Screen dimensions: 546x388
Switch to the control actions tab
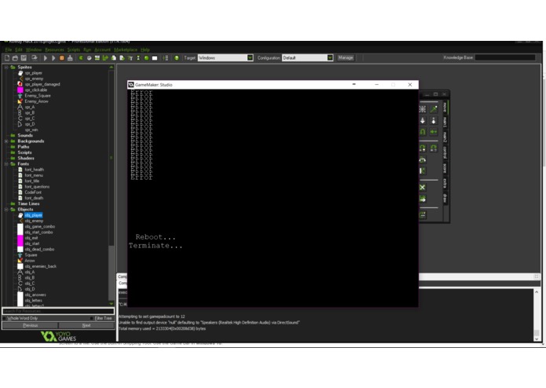[445, 152]
